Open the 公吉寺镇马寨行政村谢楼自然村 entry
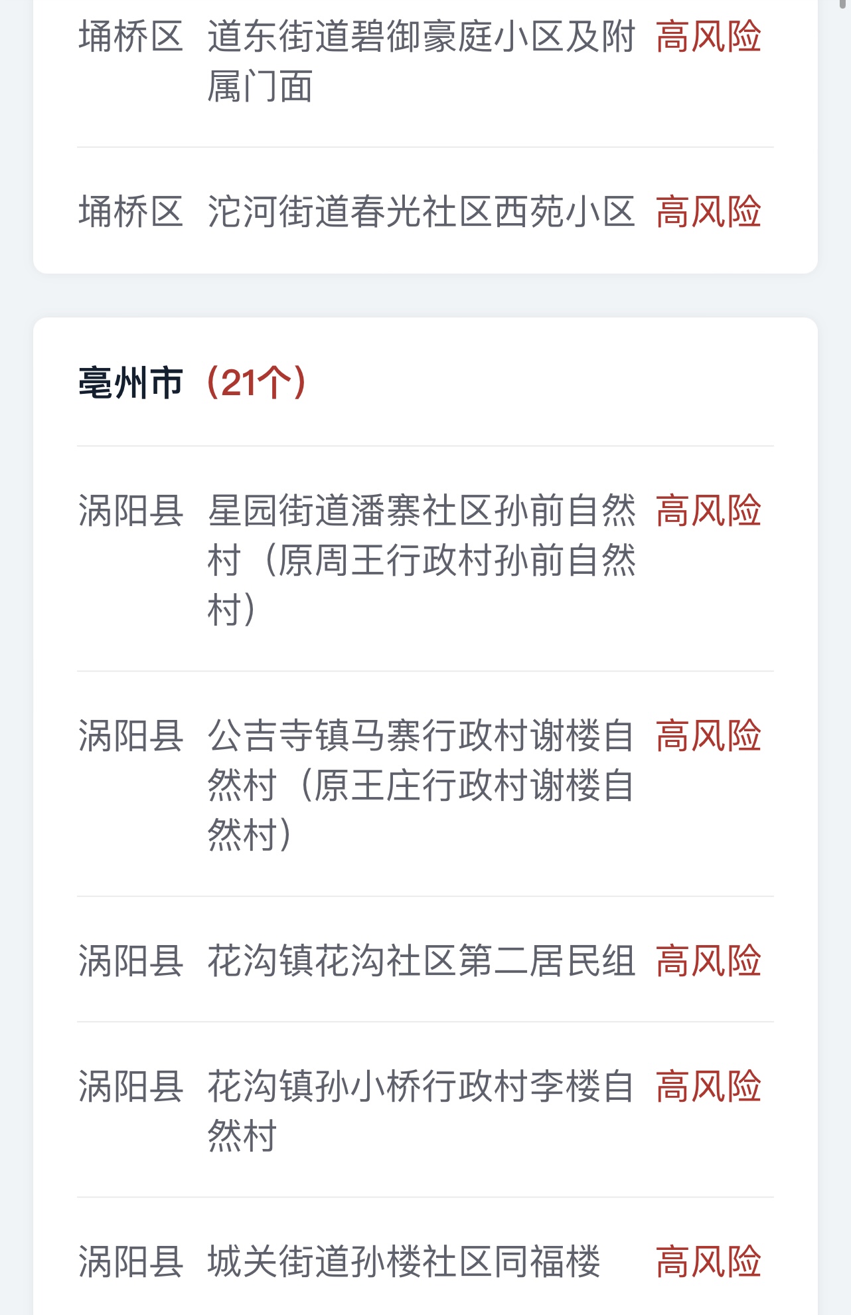This screenshot has height=1315, width=851. point(422,785)
